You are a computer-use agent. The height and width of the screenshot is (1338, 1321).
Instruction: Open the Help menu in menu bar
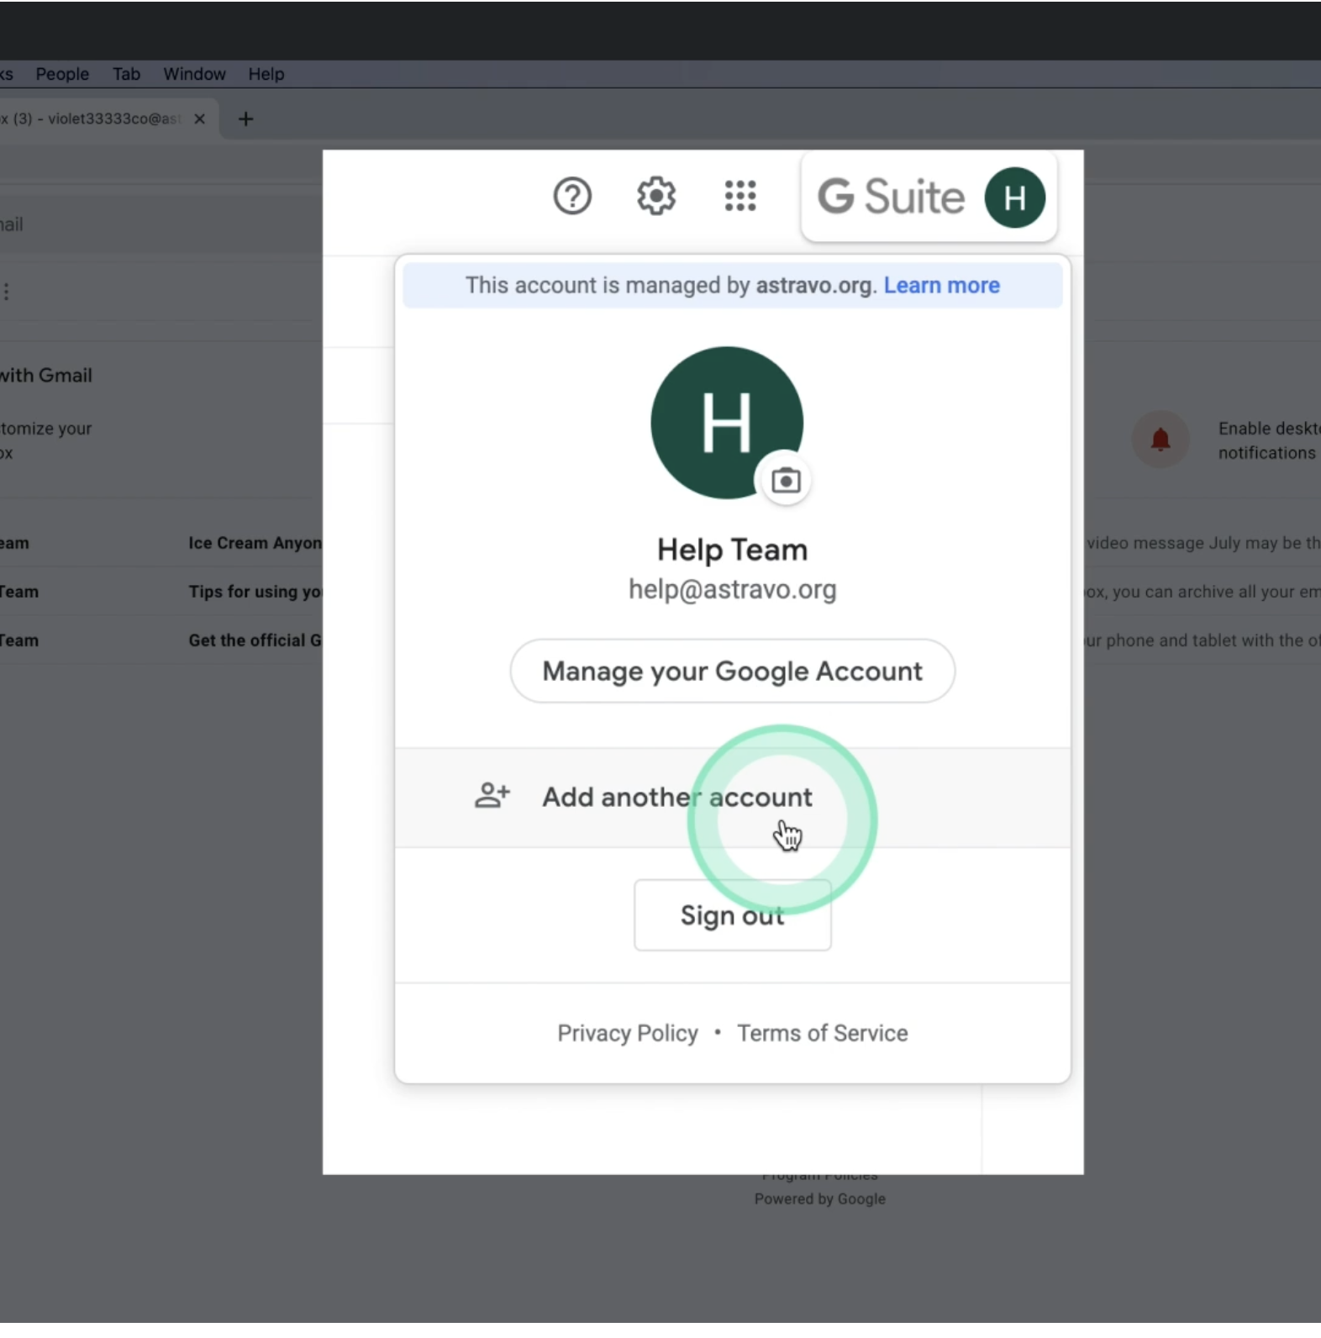[x=266, y=74]
